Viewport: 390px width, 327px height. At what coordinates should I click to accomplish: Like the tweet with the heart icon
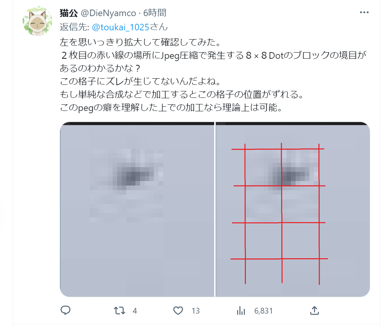pos(178,310)
